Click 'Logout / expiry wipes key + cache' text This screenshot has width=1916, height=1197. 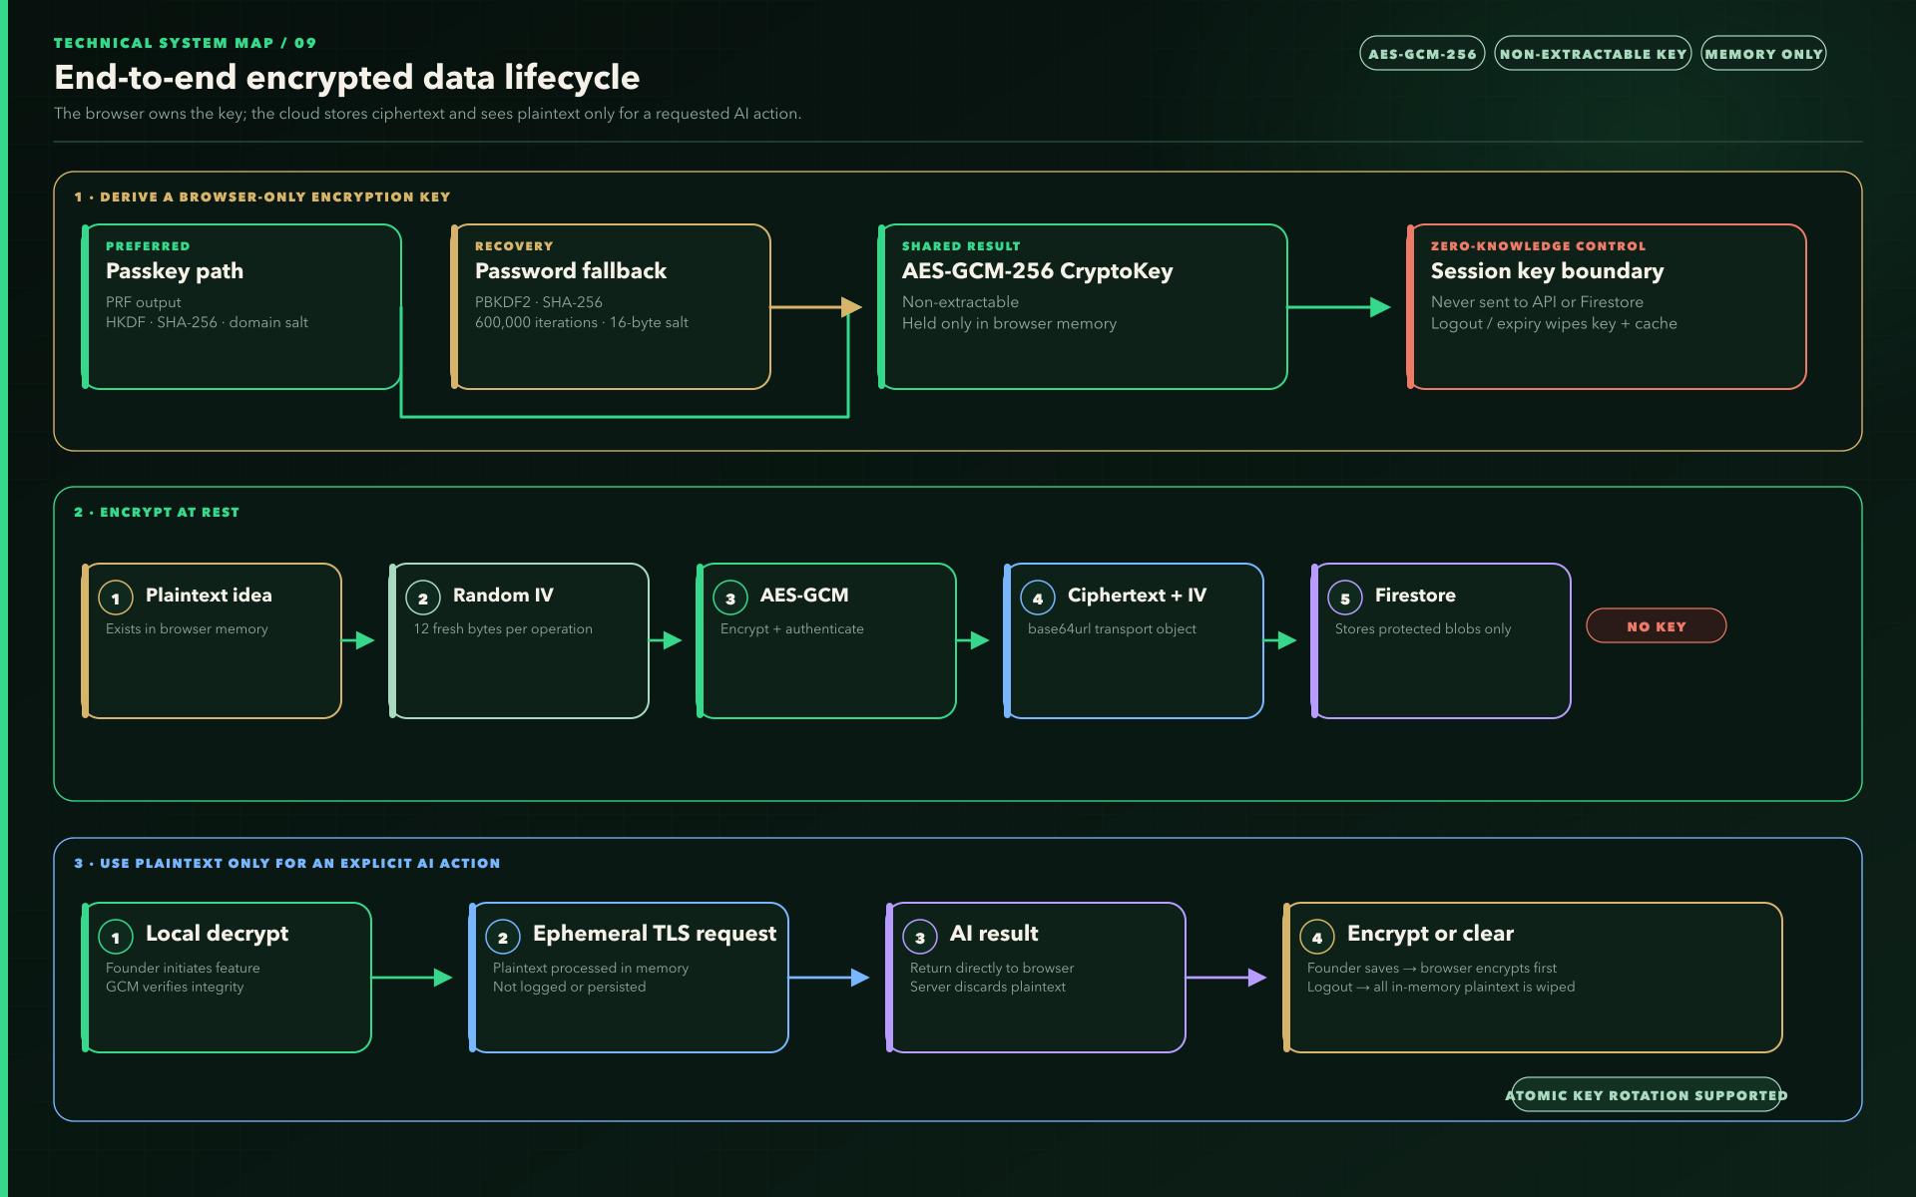coord(1554,323)
